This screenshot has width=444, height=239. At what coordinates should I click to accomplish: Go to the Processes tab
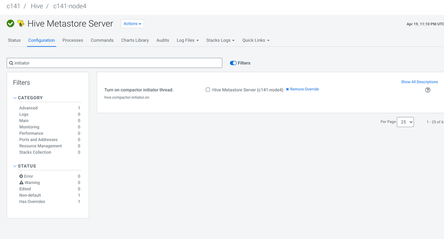coord(73,40)
